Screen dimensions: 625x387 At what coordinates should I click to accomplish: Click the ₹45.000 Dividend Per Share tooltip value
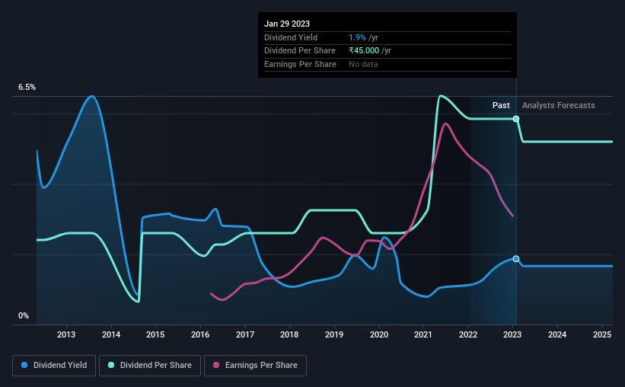[364, 51]
